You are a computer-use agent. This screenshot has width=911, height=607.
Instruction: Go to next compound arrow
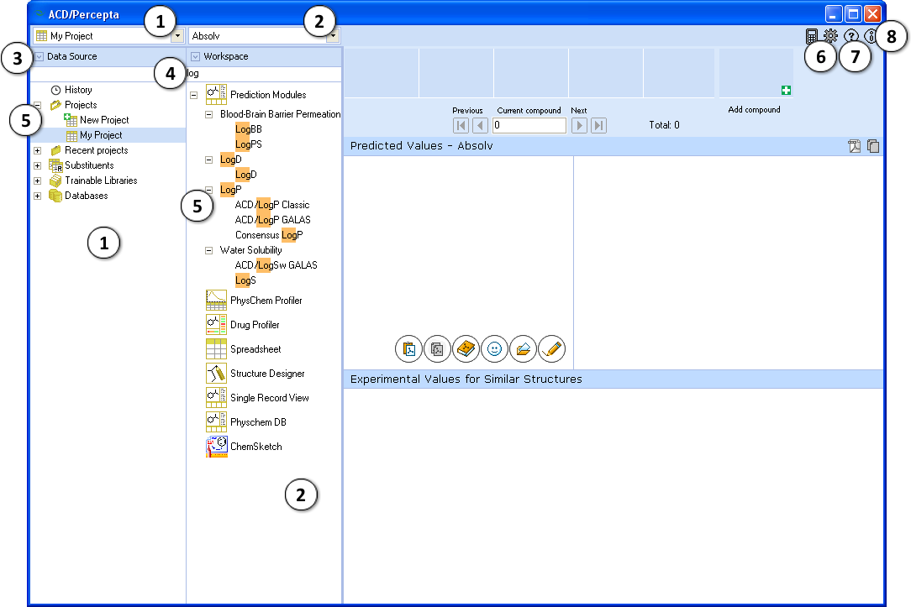(x=579, y=125)
